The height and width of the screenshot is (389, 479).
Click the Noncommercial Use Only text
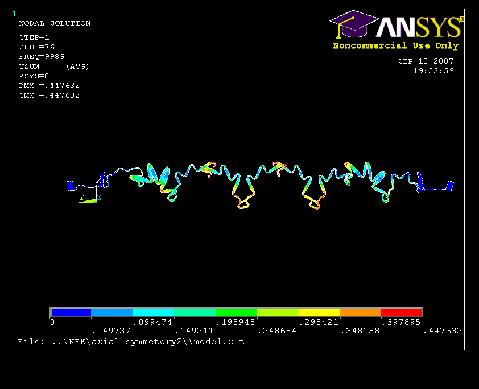(396, 46)
